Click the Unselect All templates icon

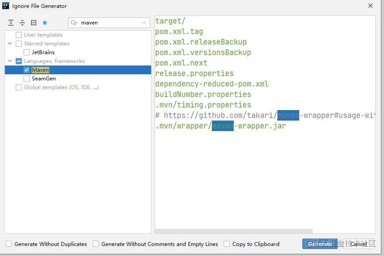tap(34, 23)
